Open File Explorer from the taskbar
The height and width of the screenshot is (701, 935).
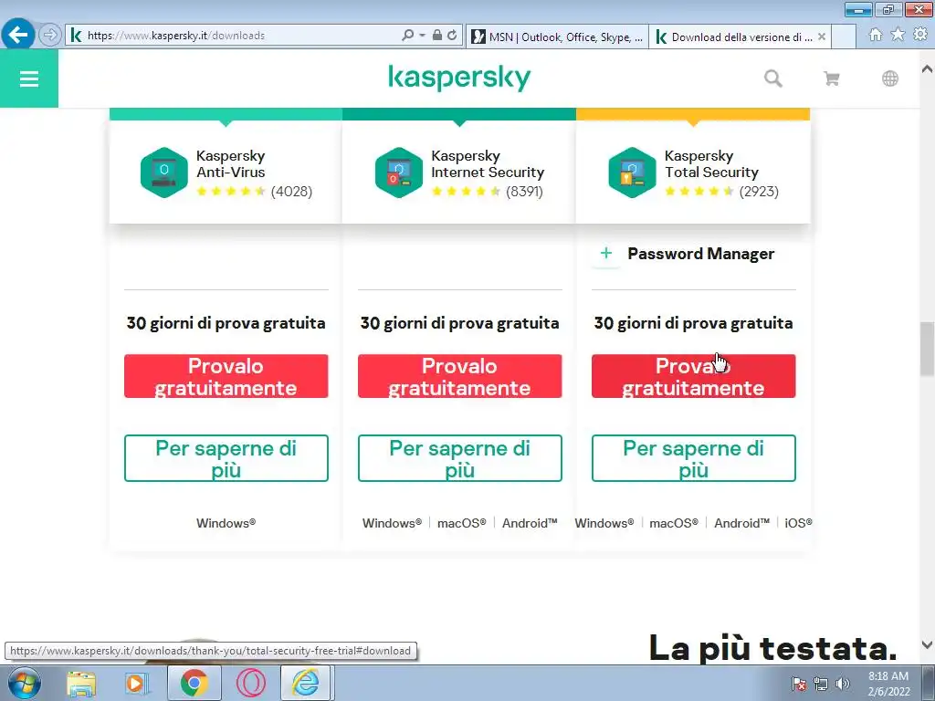click(81, 683)
